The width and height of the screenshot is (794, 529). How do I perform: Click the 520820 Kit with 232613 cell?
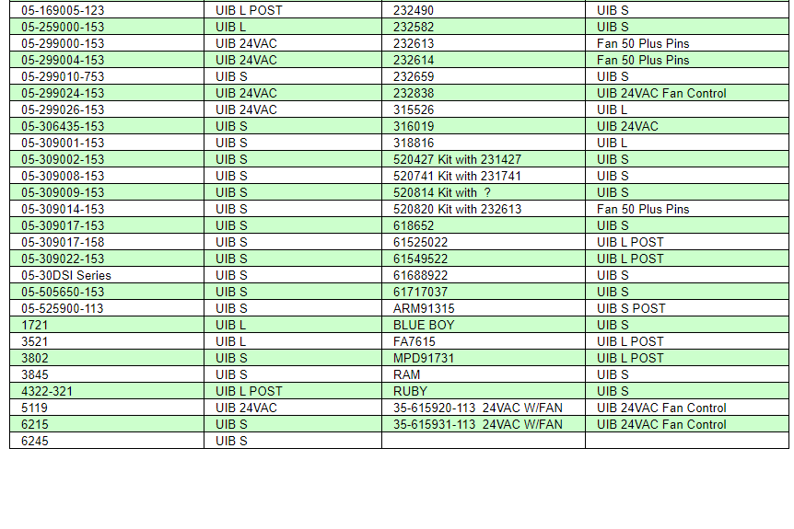pyautogui.click(x=457, y=210)
